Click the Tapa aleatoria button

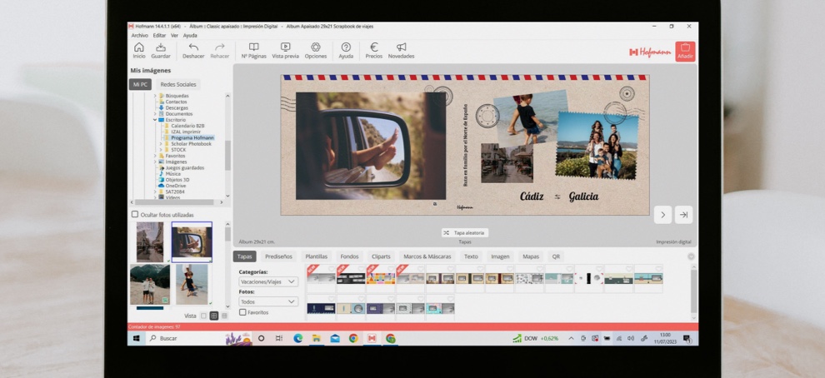click(465, 233)
